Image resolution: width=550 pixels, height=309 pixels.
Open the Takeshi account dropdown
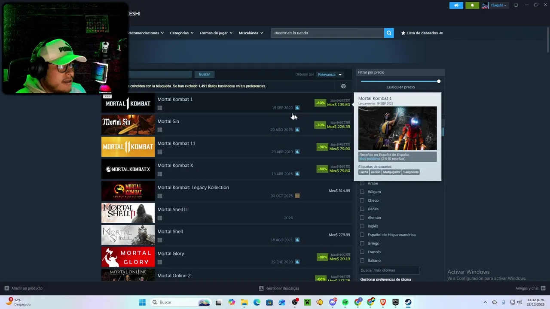(x=498, y=6)
